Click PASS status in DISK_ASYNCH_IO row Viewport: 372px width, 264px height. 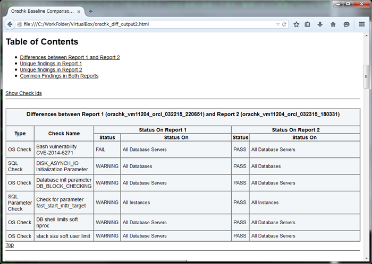[240, 166]
